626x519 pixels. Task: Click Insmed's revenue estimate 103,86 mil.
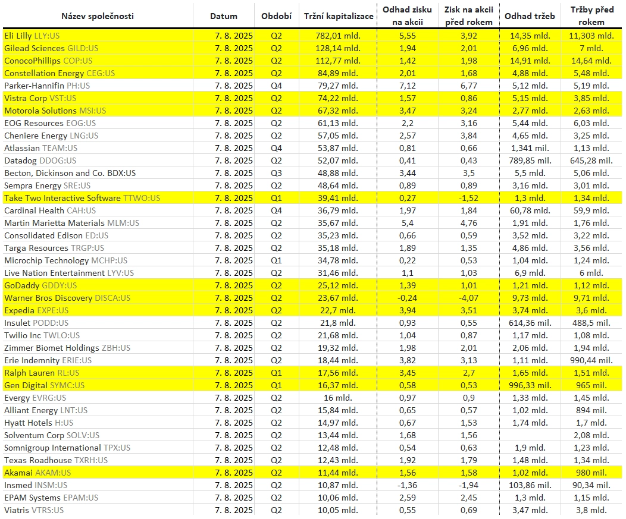click(x=530, y=485)
